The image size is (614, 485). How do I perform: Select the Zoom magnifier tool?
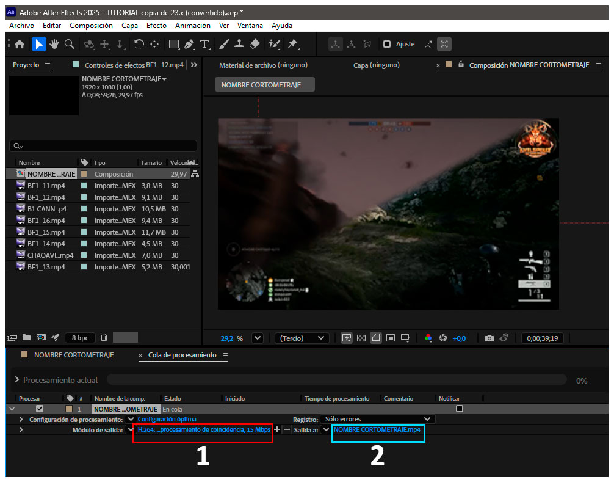click(x=70, y=44)
